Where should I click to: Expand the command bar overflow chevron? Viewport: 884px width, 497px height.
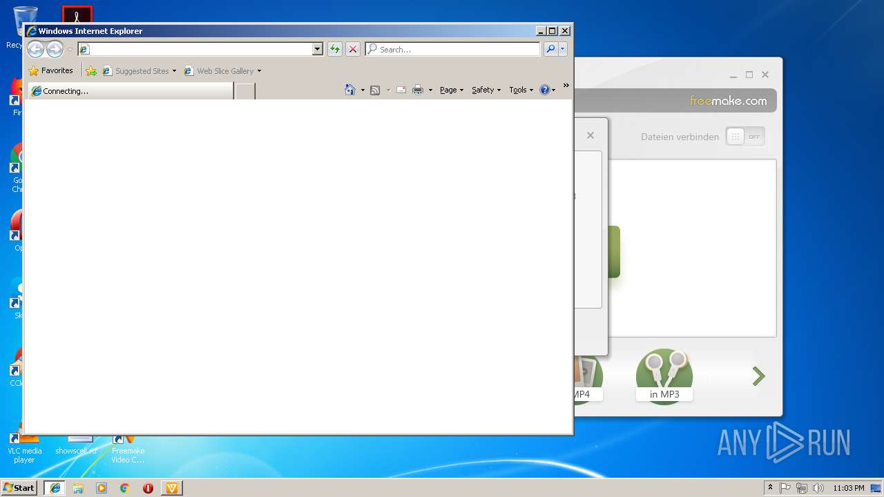[566, 86]
